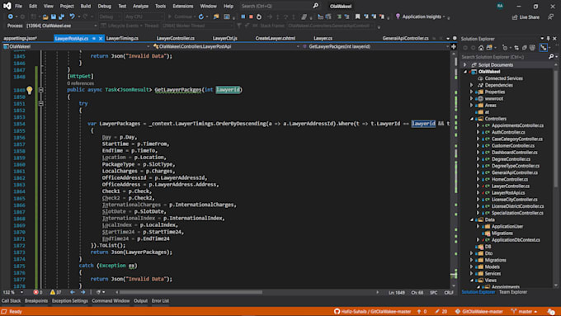Switch to the LawyerTiming.cs tab
561x316 pixels.
point(122,38)
